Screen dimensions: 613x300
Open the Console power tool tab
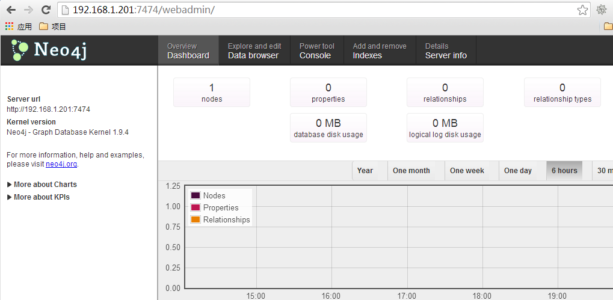tap(316, 51)
